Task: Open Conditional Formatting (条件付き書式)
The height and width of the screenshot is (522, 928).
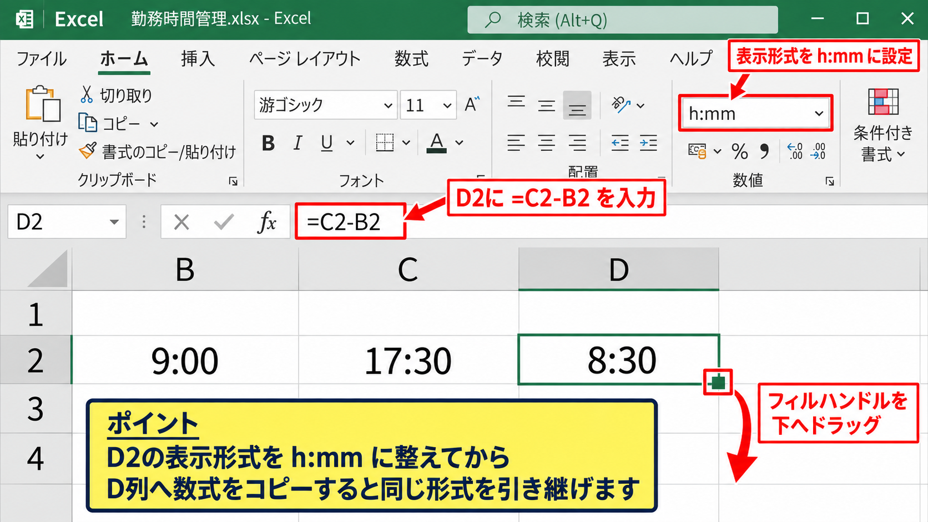Action: coord(883,125)
